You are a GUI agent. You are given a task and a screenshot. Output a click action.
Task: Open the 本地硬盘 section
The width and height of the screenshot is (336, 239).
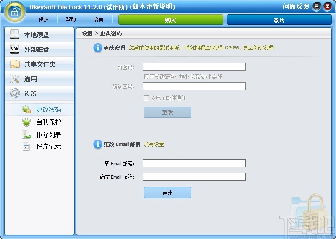coord(39,34)
